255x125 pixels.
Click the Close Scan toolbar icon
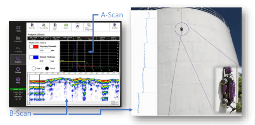pos(32,25)
